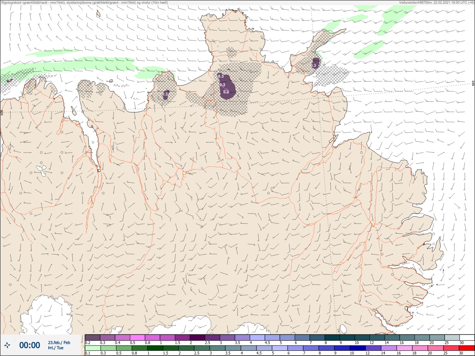Select the bright pink 0.5 swatch in top legend row
The image size is (475, 356).
[137, 337]
